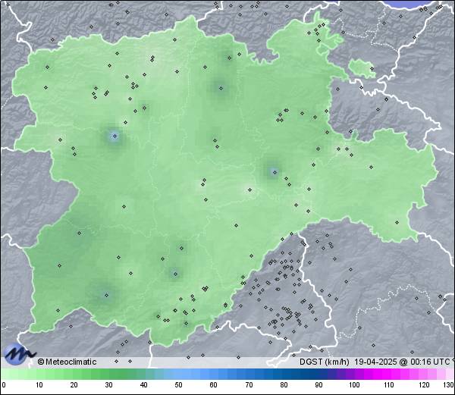The height and width of the screenshot is (395, 455).
Task: Click the legend value 100
Action: (354, 385)
